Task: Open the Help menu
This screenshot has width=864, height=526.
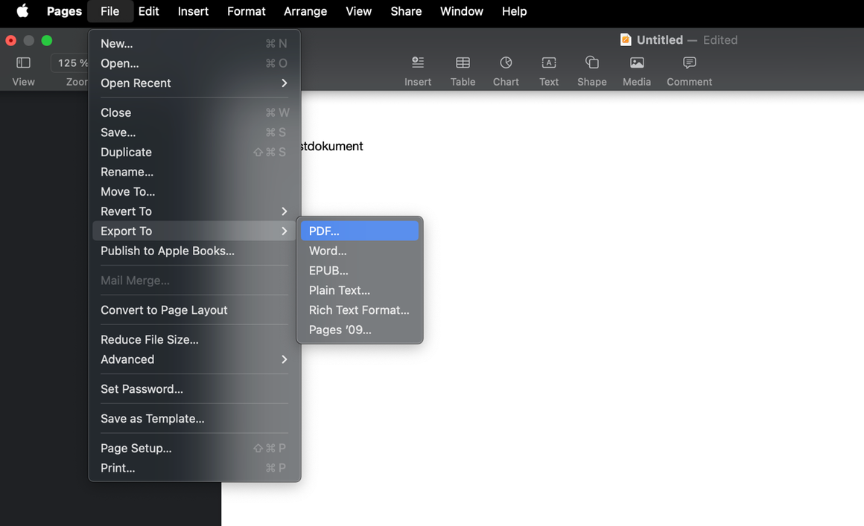Action: (x=514, y=11)
